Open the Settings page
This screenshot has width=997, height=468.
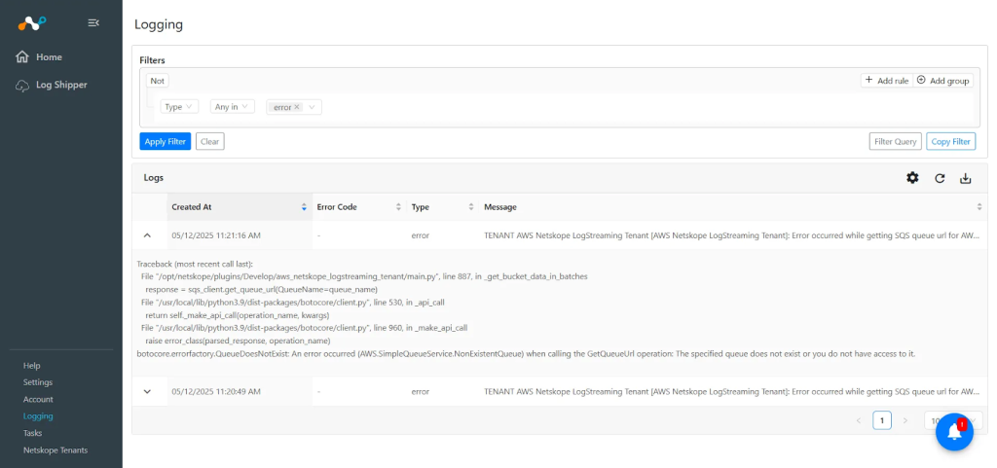coord(38,382)
